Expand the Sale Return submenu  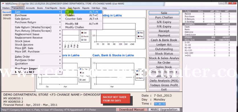coord(36,19)
